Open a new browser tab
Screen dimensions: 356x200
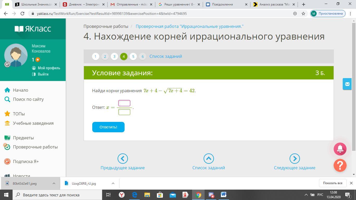tap(304, 4)
